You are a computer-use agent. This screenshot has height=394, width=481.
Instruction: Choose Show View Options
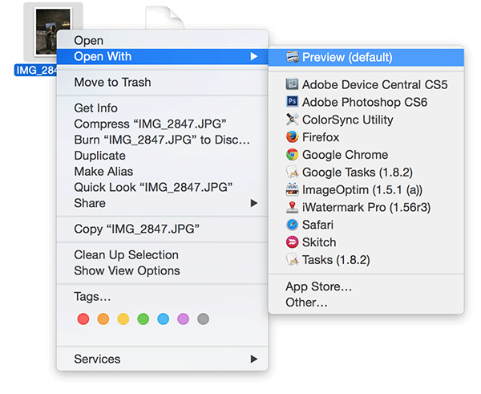[x=162, y=271]
